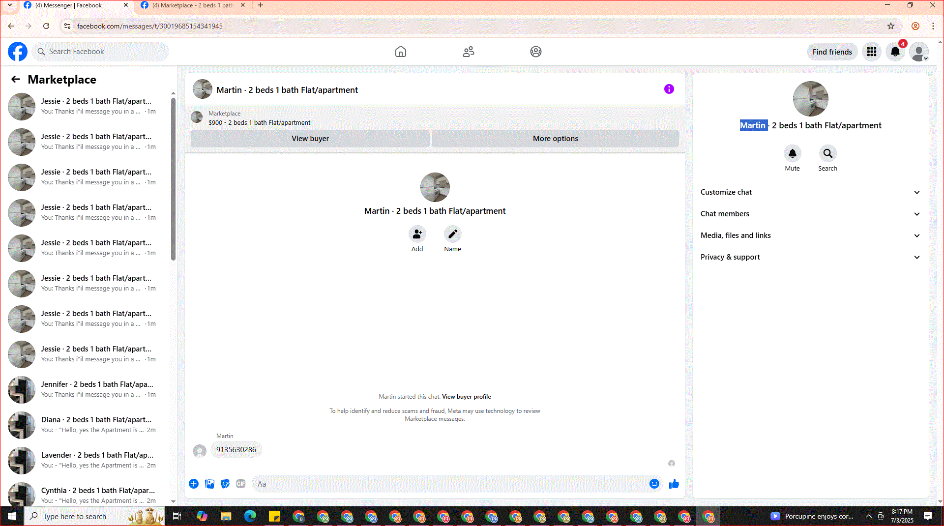Open the Windows Start button

pyautogui.click(x=12, y=516)
